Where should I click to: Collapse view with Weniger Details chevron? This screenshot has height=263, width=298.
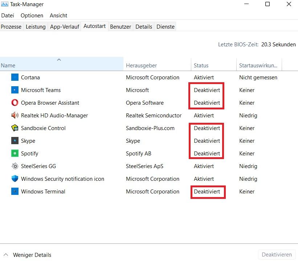(6, 255)
